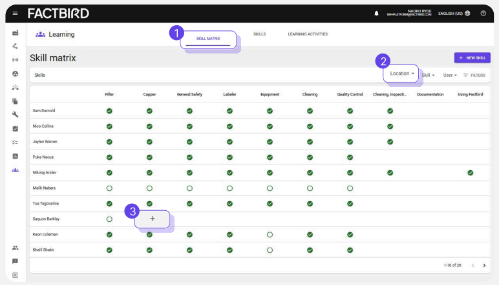This screenshot has height=285, width=499.
Task: Click the General Safety column header
Action: click(189, 94)
